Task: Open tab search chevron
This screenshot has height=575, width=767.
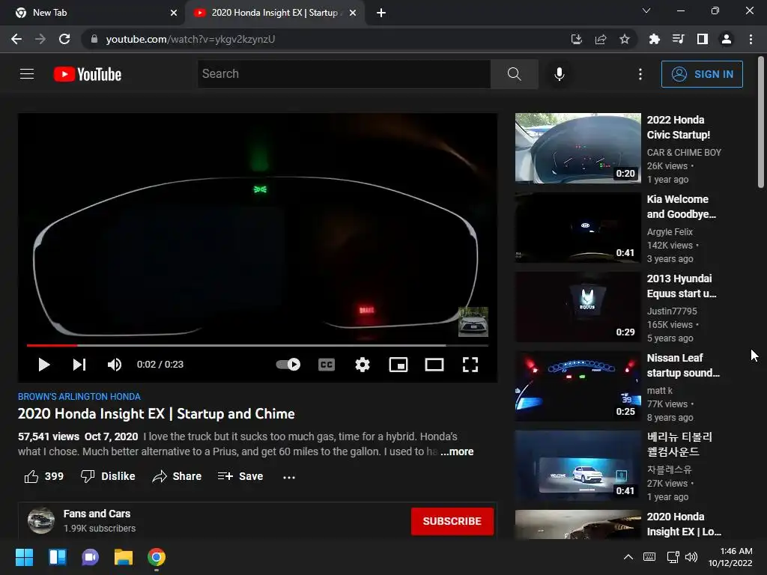Action: (646, 10)
